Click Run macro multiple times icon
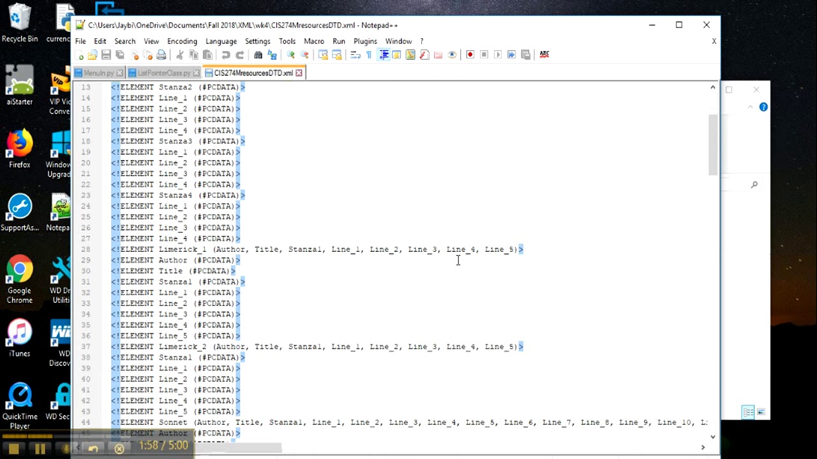817x459 pixels. (x=511, y=55)
